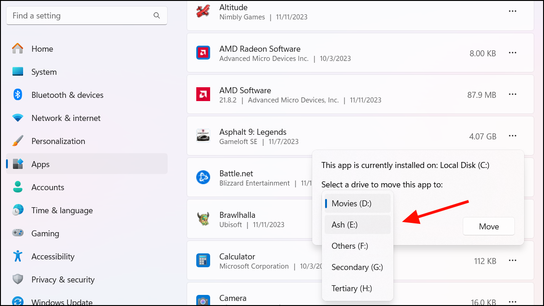544x306 pixels.
Task: Click the Brawlhalla app name
Action: click(x=237, y=215)
